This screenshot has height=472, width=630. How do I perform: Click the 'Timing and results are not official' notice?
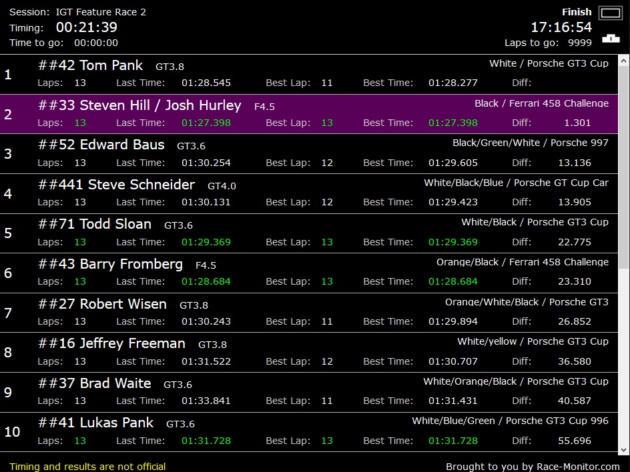87,467
